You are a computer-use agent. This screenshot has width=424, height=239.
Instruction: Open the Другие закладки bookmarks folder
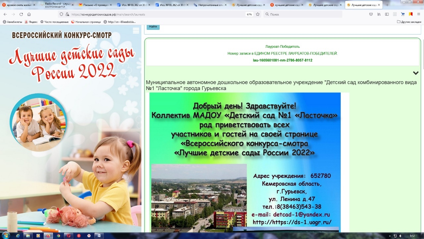tap(409, 22)
